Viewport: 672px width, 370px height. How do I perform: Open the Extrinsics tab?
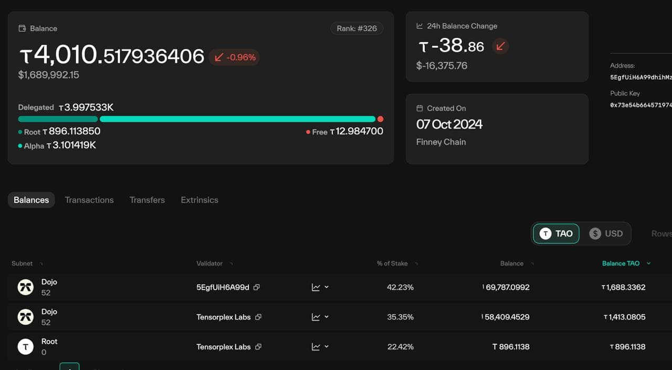pyautogui.click(x=199, y=200)
